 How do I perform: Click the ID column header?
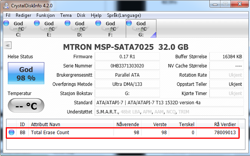(22, 124)
